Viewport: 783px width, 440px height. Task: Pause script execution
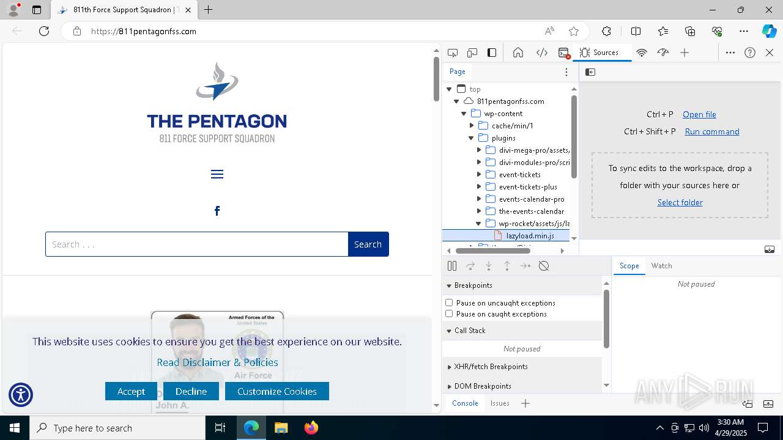pos(452,266)
